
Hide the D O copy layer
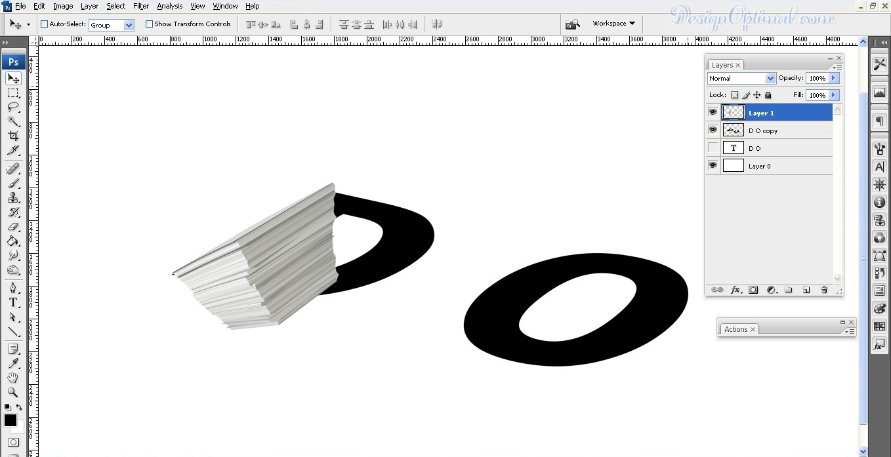(x=713, y=130)
